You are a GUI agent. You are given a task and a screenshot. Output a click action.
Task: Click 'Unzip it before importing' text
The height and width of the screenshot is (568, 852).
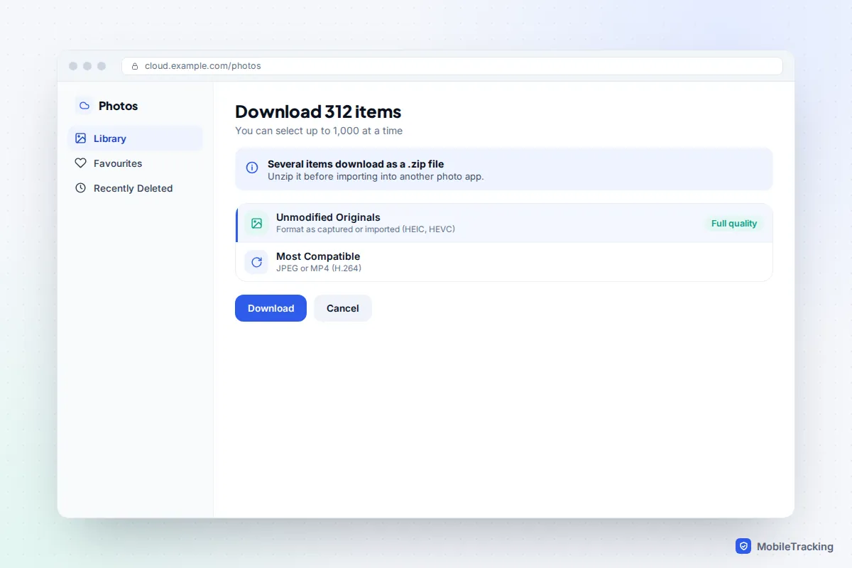tap(376, 176)
